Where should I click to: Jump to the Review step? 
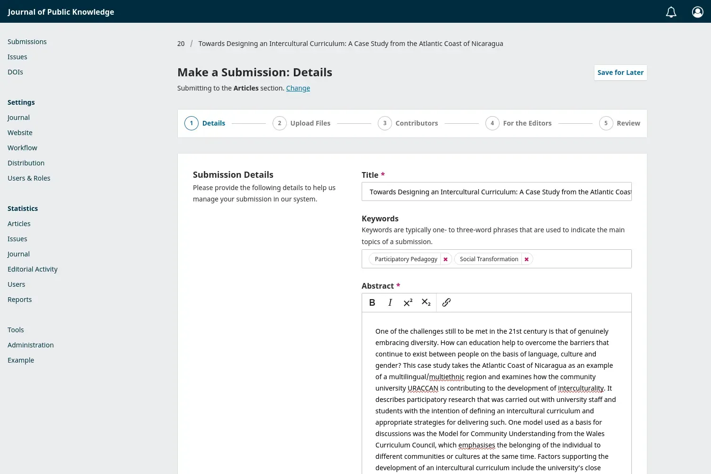[x=628, y=123]
